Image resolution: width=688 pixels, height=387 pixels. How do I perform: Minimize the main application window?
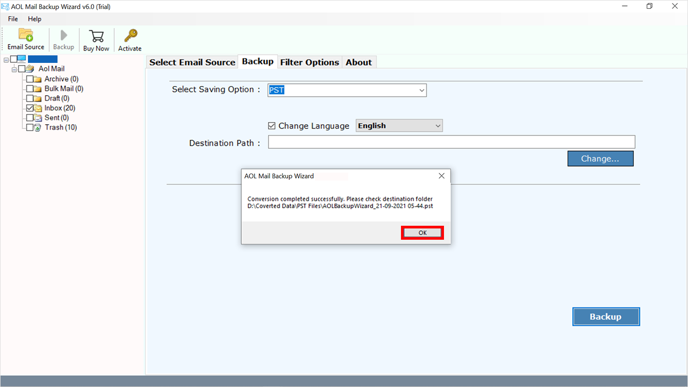pos(625,6)
